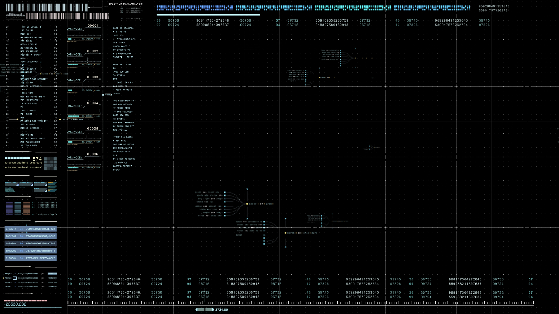Click the orange striped data block
Screen dimensions: 559x314
[x=27, y=209]
